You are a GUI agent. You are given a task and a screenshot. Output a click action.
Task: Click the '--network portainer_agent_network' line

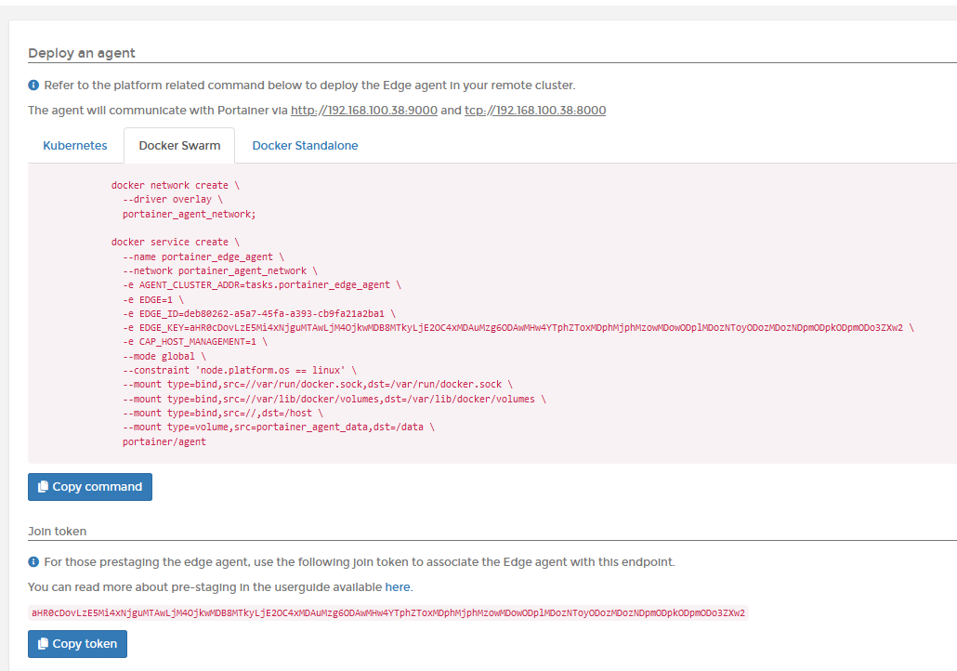pyautogui.click(x=220, y=270)
